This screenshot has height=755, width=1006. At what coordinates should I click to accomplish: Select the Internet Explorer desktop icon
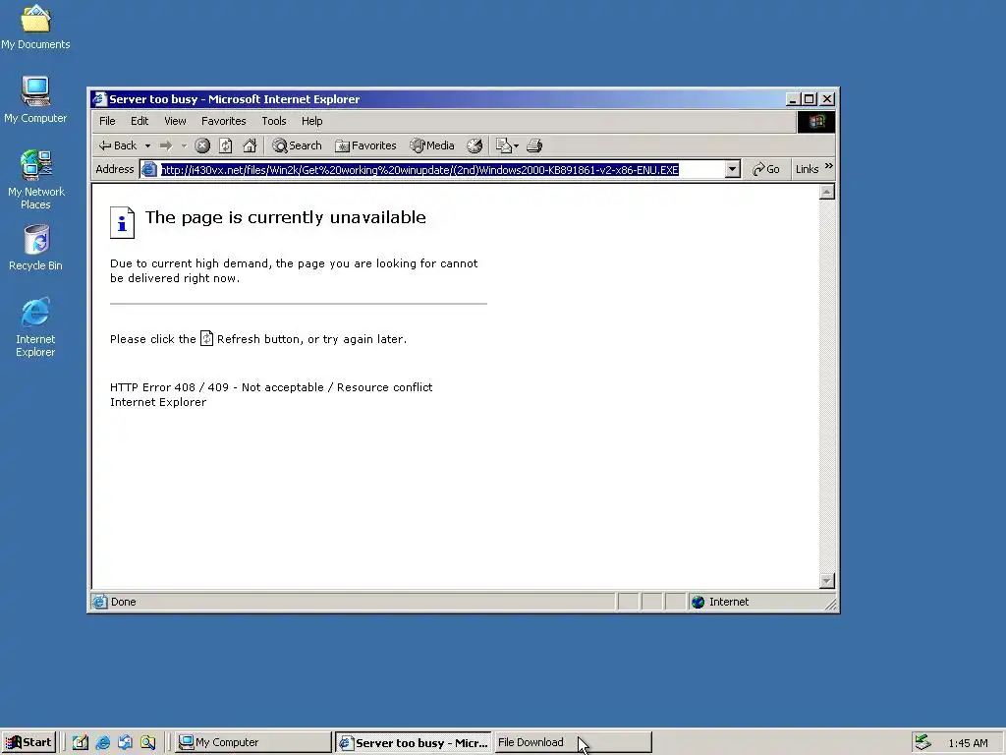coord(35,327)
